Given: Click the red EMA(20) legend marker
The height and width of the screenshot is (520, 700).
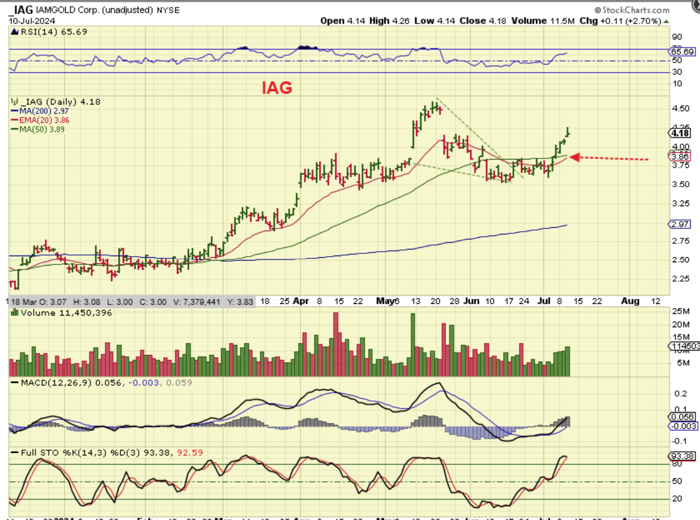Looking at the screenshot, I should [13, 120].
